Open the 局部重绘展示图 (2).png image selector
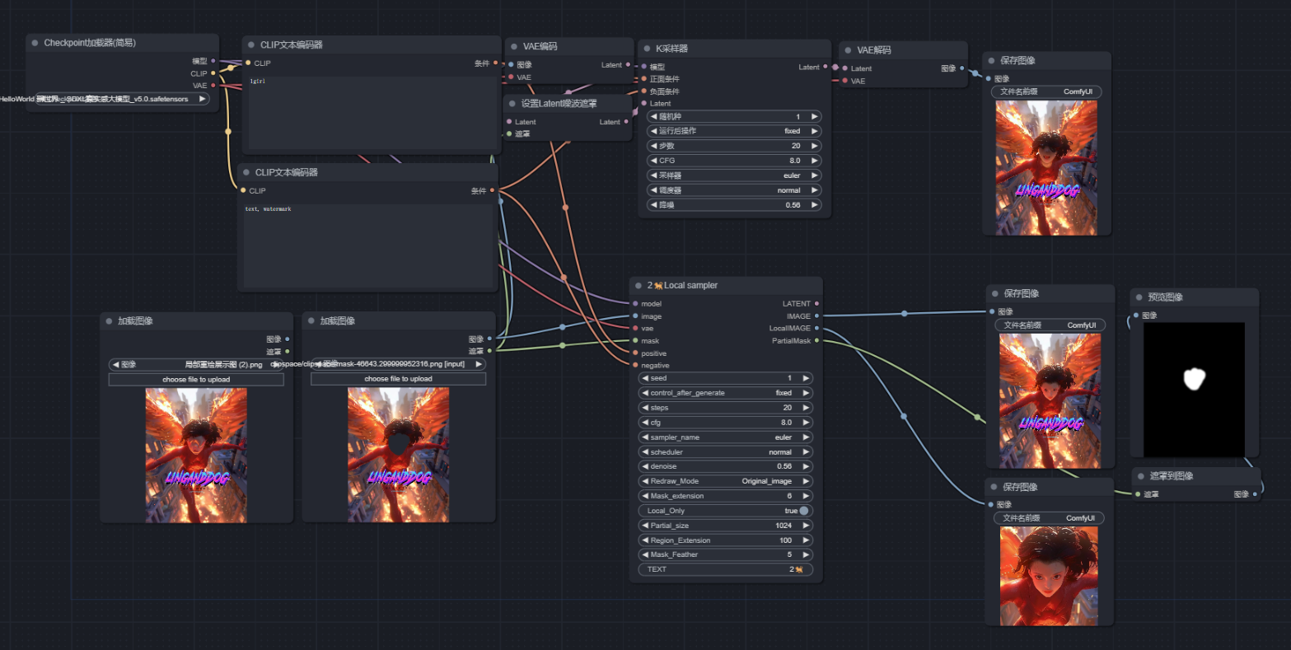The height and width of the screenshot is (650, 1291). [196, 364]
